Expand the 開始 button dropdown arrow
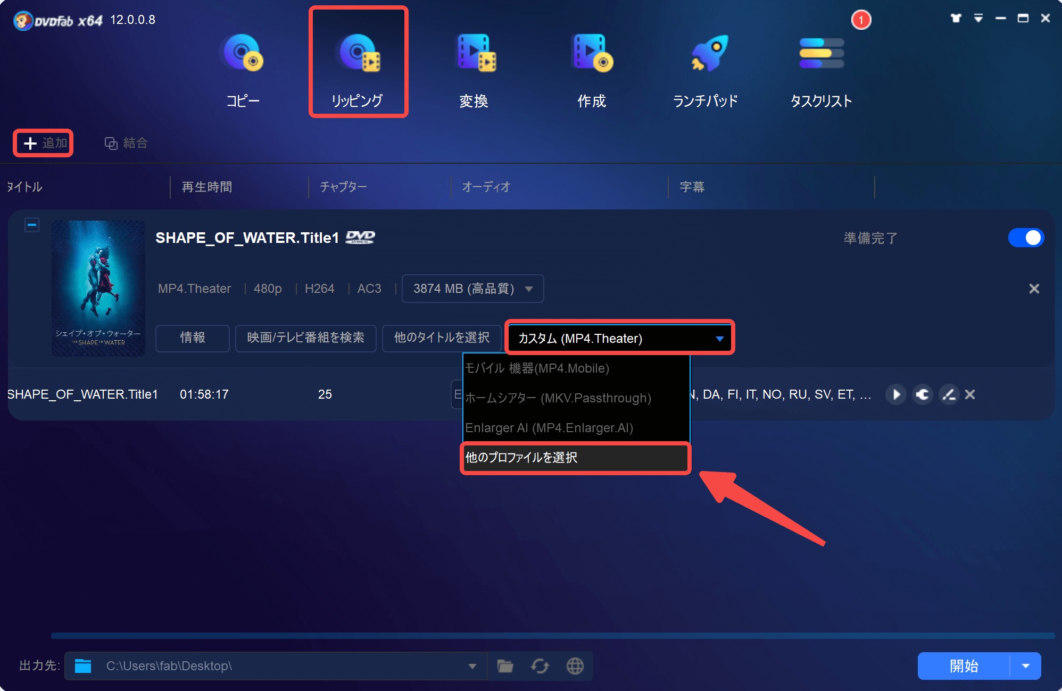1062x691 pixels. (1026, 666)
